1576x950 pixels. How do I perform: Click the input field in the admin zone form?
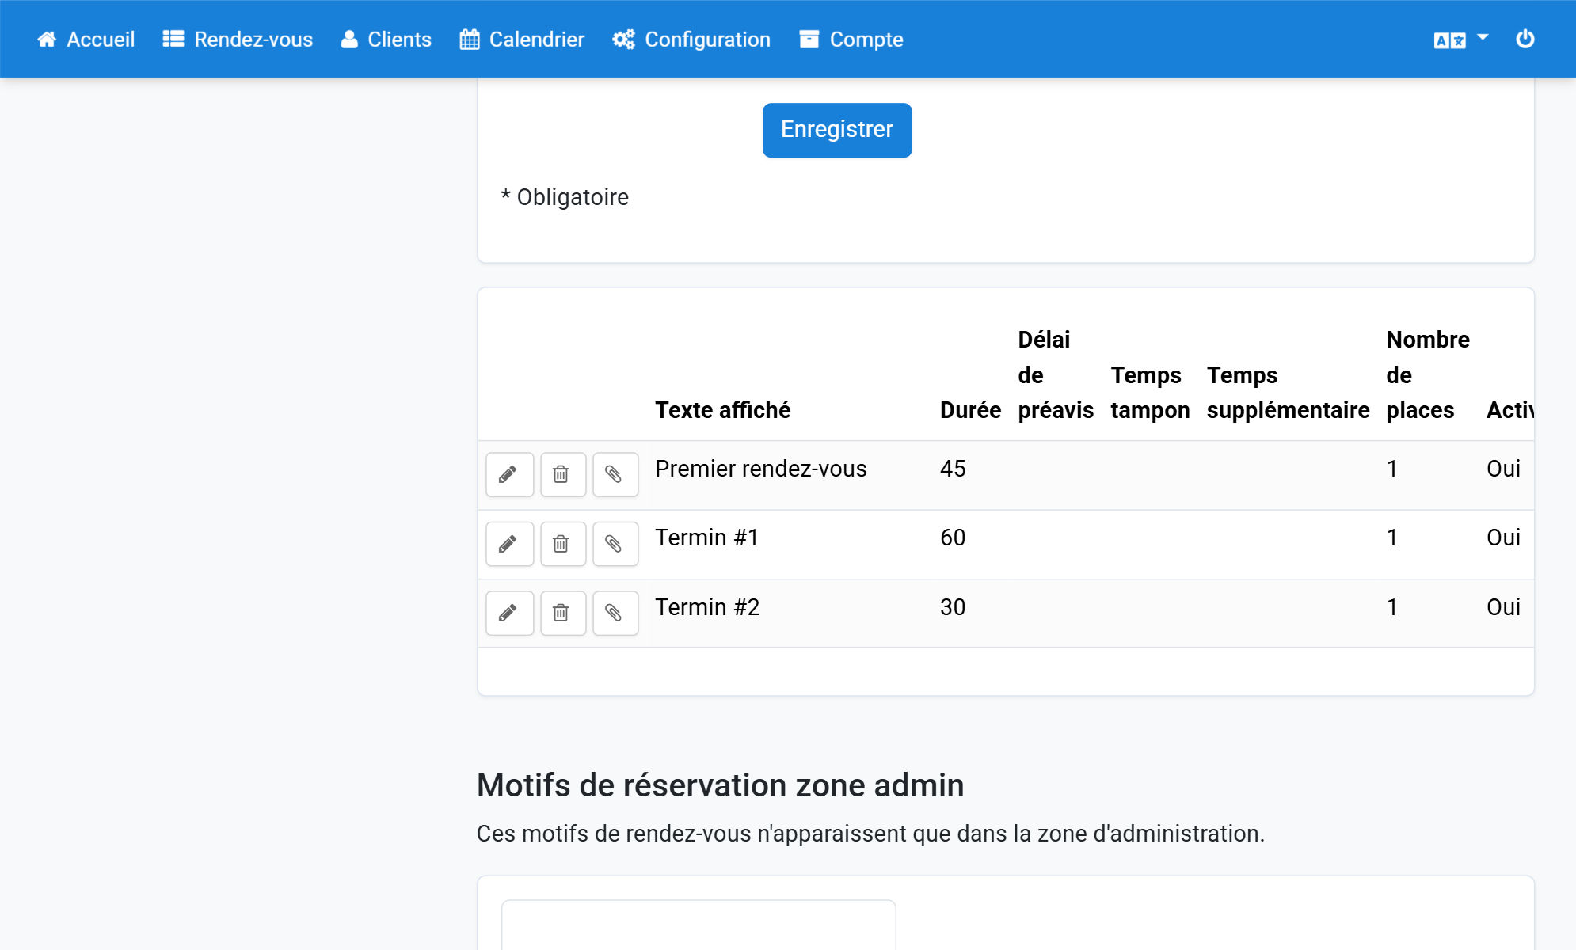699,925
